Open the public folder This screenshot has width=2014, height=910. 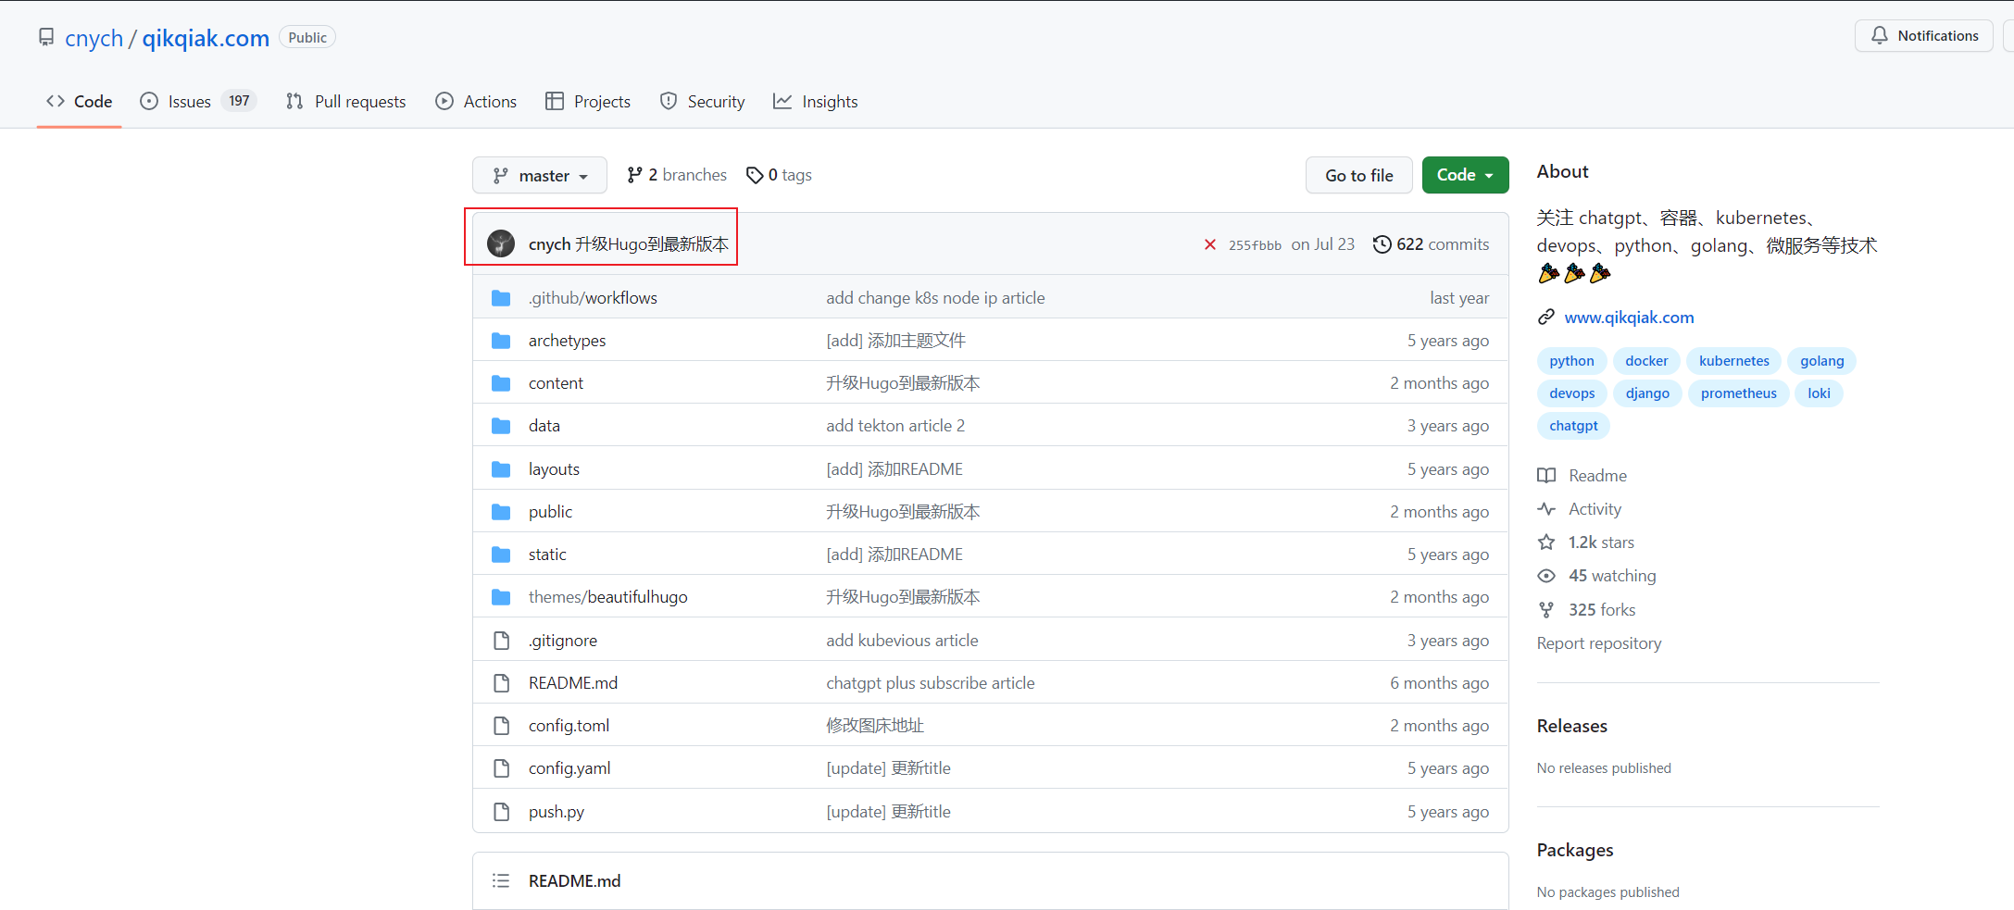pos(550,512)
